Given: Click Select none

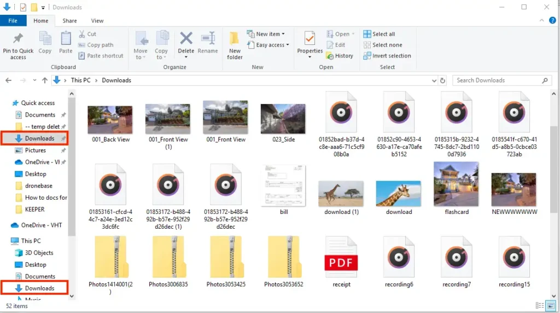Looking at the screenshot, I should (382, 45).
